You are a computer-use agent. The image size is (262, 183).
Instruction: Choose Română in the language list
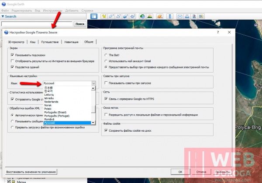(67, 119)
